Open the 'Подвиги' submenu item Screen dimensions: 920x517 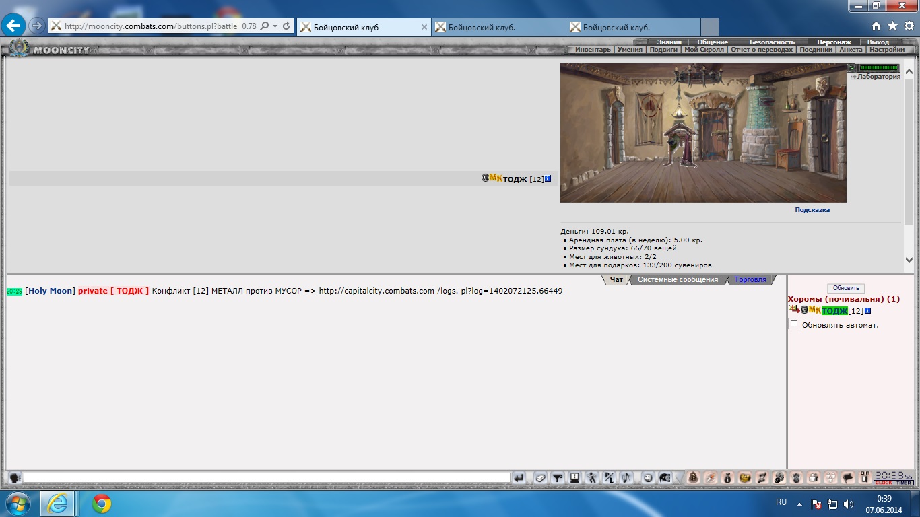[x=663, y=50]
